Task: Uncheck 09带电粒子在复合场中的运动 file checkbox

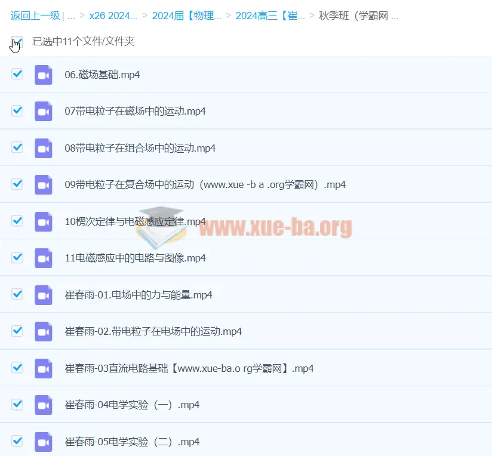Action: pyautogui.click(x=17, y=184)
